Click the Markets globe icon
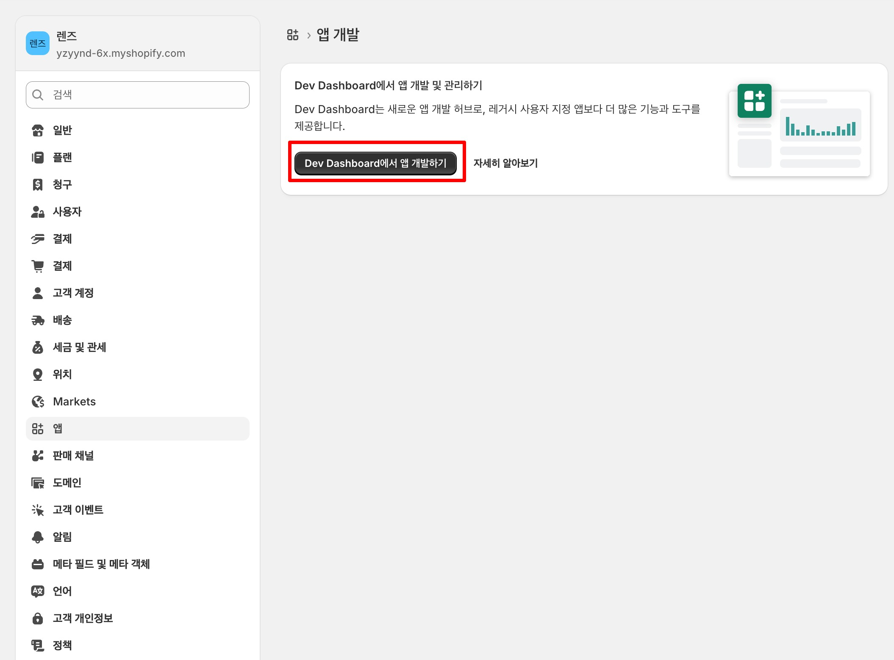894x660 pixels. coord(38,402)
